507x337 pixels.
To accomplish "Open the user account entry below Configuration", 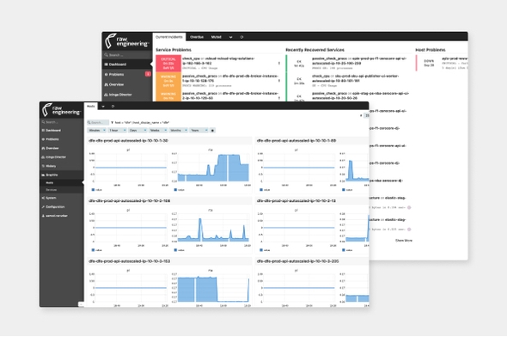I will click(61, 216).
